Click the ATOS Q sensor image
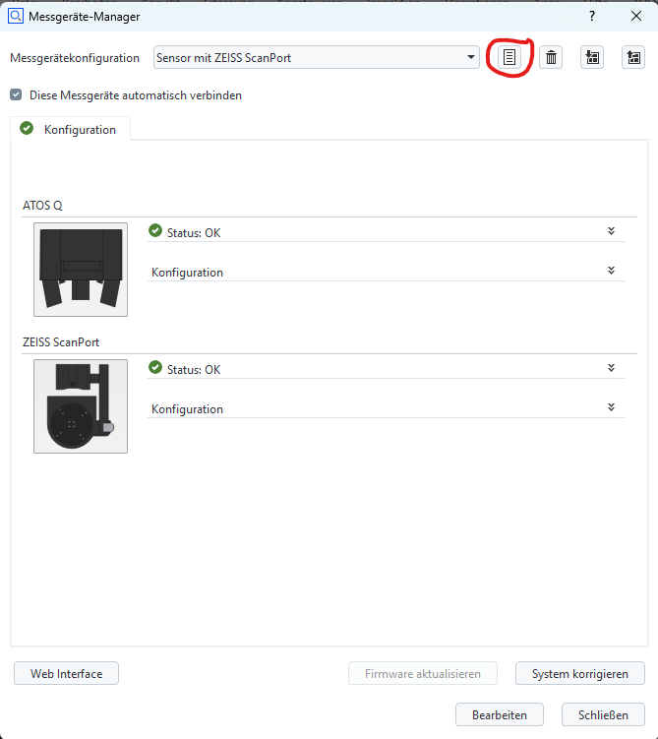Image resolution: width=658 pixels, height=739 pixels. [x=80, y=269]
